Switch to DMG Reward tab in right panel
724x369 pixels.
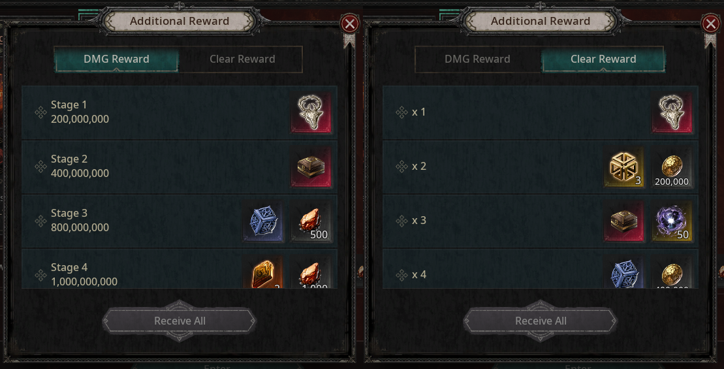(x=477, y=59)
